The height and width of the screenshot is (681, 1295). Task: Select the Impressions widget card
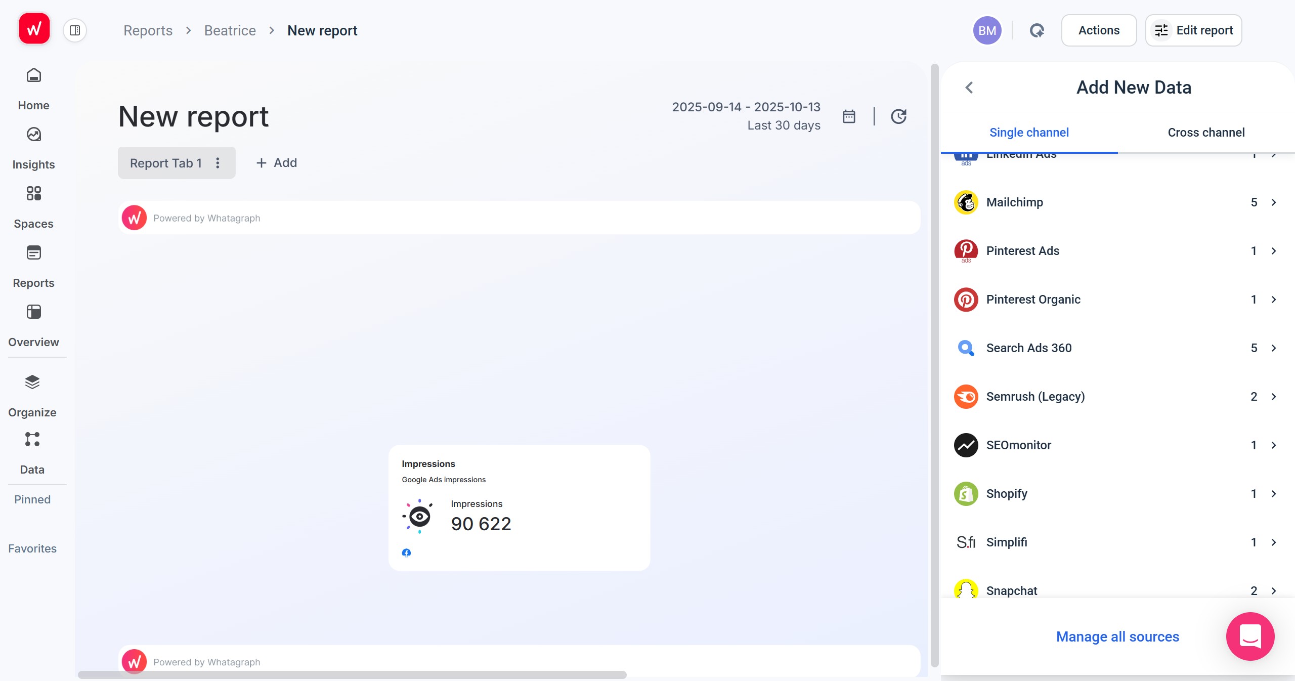(519, 507)
